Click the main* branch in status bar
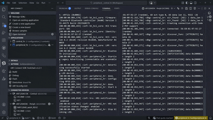Image resolution: width=213 pixels, height=120 pixels. [26, 118]
